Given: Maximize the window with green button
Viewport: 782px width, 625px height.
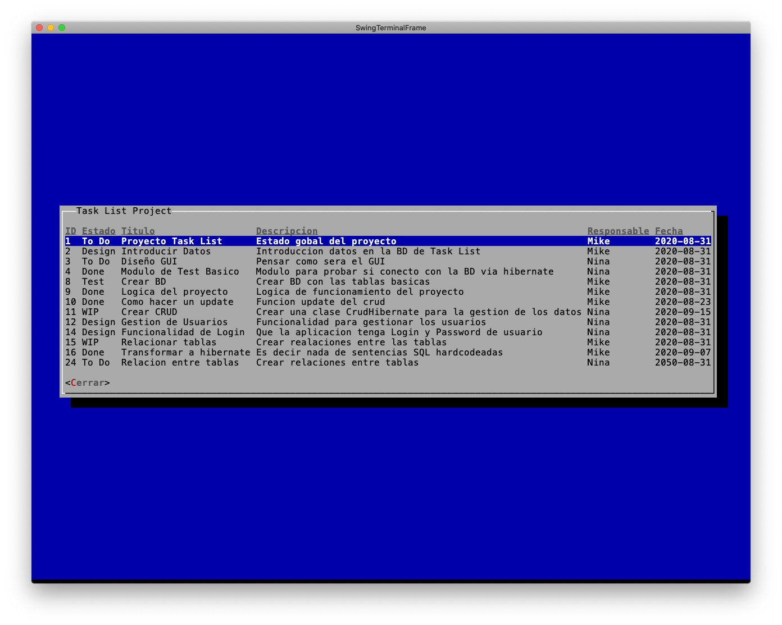Looking at the screenshot, I should pos(62,28).
